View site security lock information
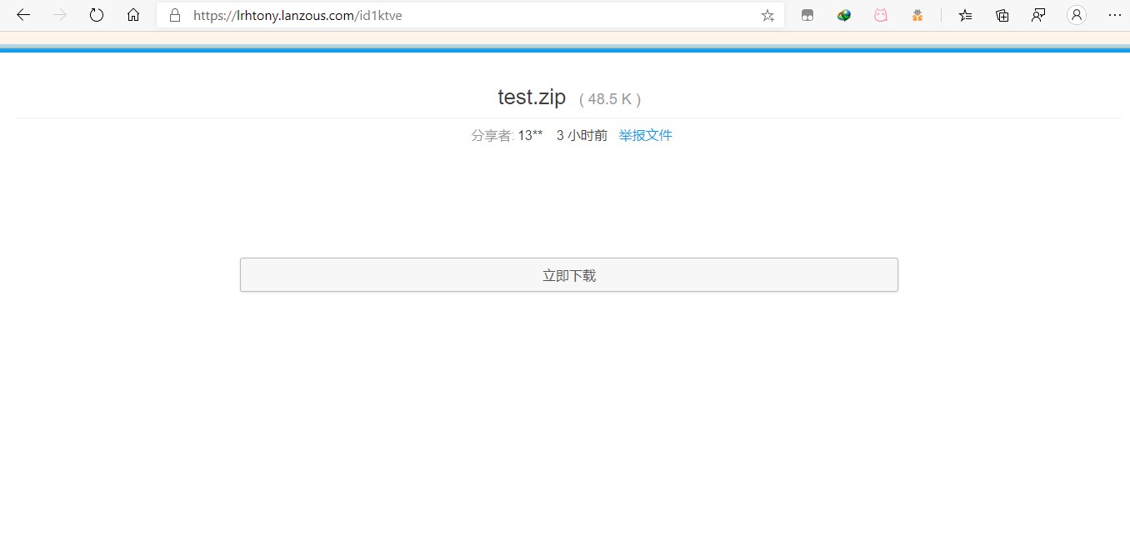Screen dimensions: 1130x537 tap(174, 15)
